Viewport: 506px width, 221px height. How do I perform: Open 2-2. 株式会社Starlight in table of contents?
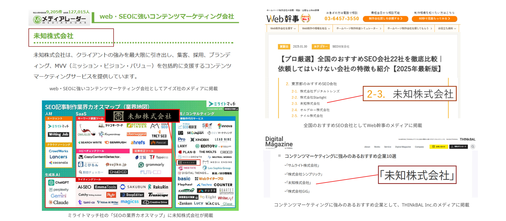309,97
